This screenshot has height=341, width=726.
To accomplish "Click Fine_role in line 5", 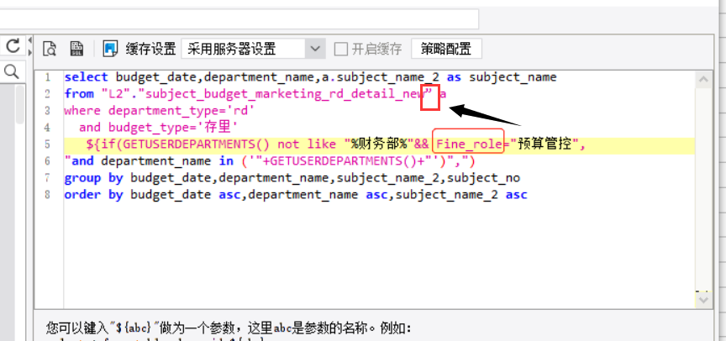I will coord(469,144).
